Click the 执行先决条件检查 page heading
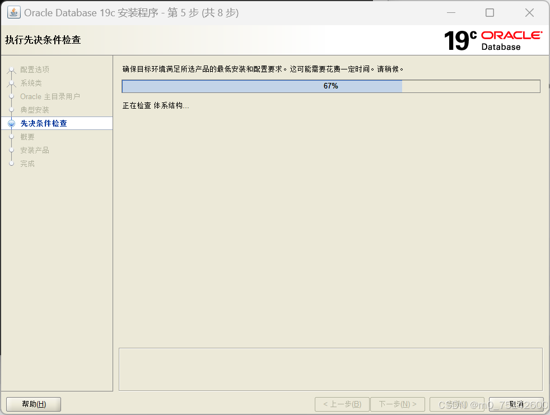Image resolution: width=550 pixels, height=415 pixels. [x=43, y=40]
